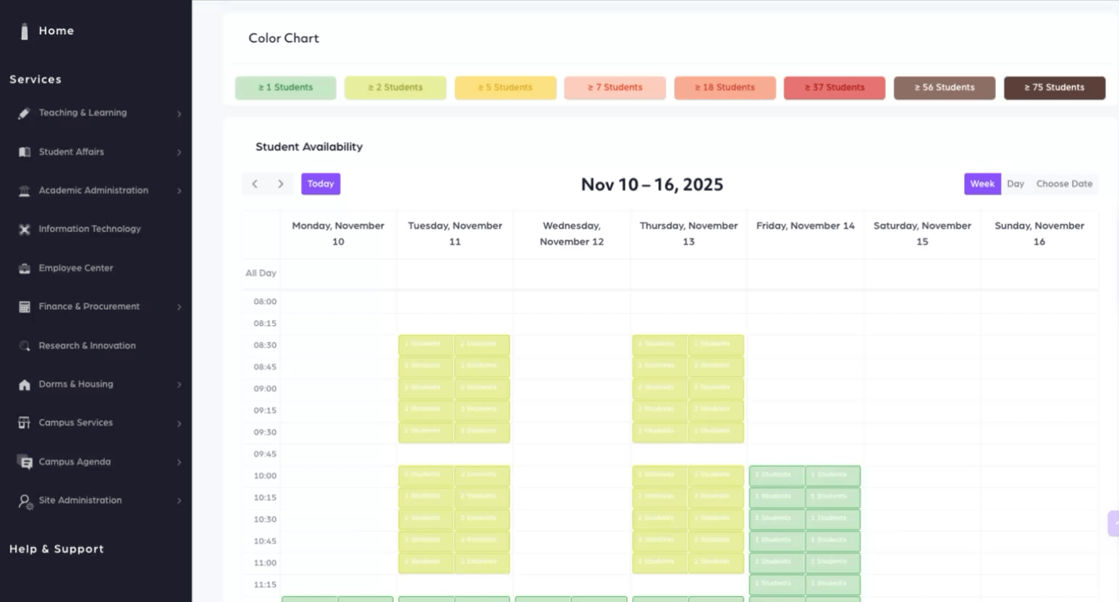1119x602 pixels.
Task: Click the Home icon in sidebar
Action: pyautogui.click(x=25, y=31)
